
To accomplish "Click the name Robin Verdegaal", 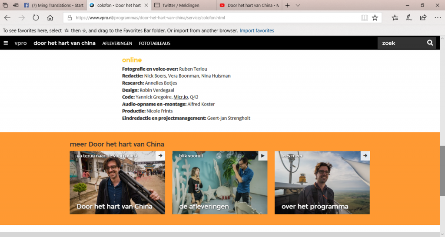I will pyautogui.click(x=157, y=90).
